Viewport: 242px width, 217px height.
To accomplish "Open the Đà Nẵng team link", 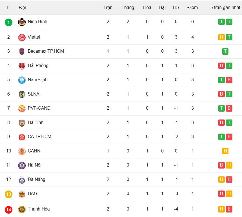I will 36,180.
